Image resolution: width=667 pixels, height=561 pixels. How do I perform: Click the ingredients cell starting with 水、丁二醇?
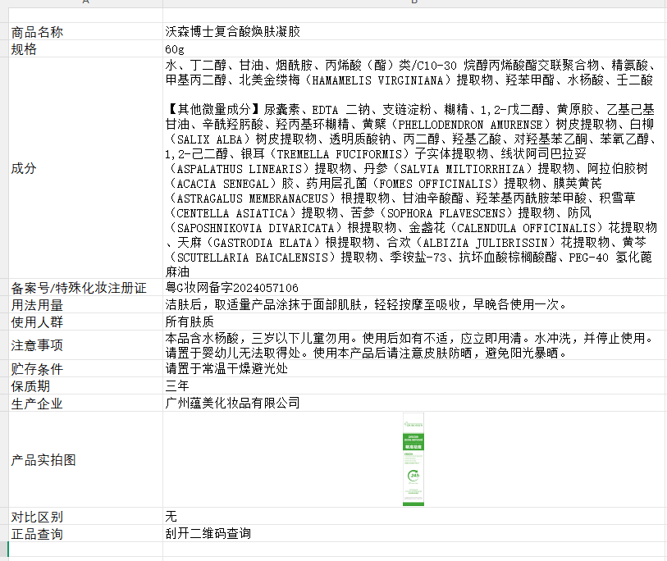(414, 168)
